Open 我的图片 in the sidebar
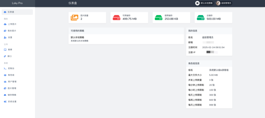 17,31
